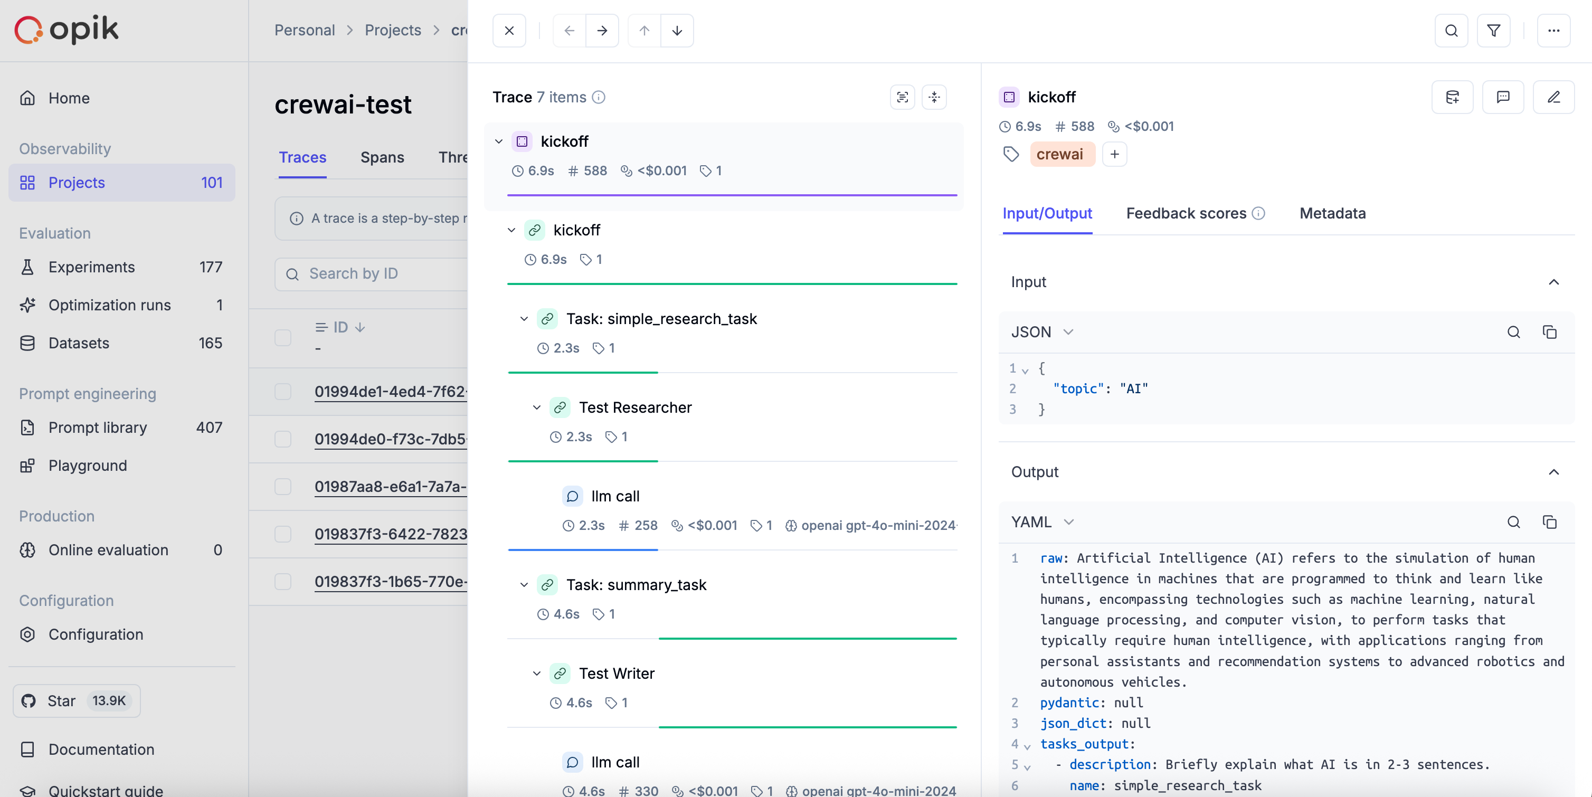Click the add-to-dataset icon for kickoff

pyautogui.click(x=1452, y=97)
